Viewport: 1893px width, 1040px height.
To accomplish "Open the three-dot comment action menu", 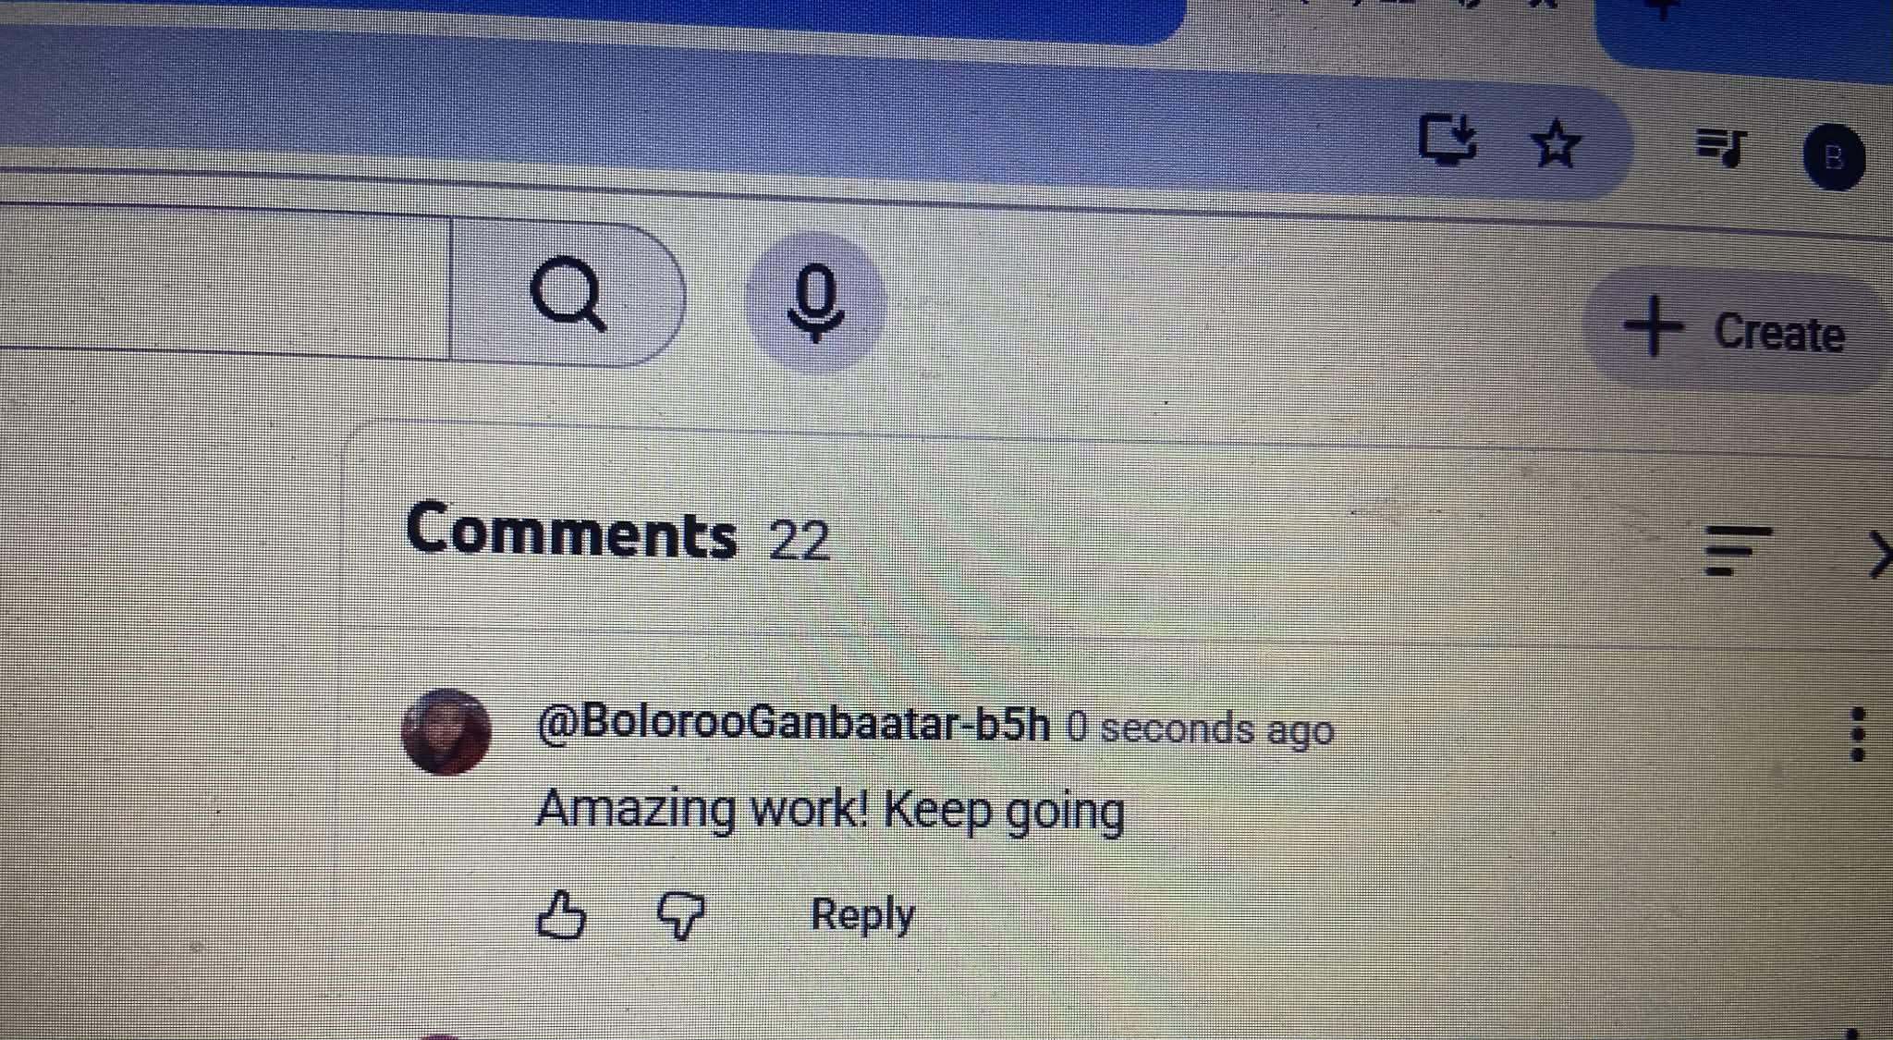I will tap(1858, 735).
